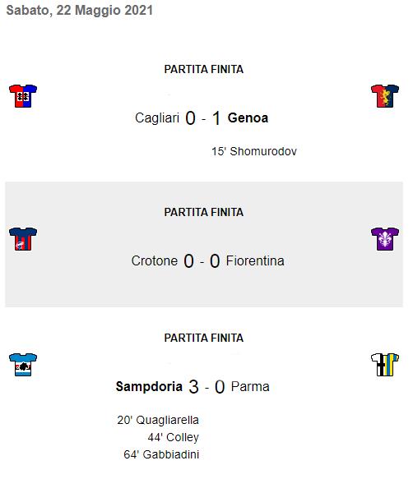Open the Parma team name
This screenshot has width=413, height=479.
point(250,386)
